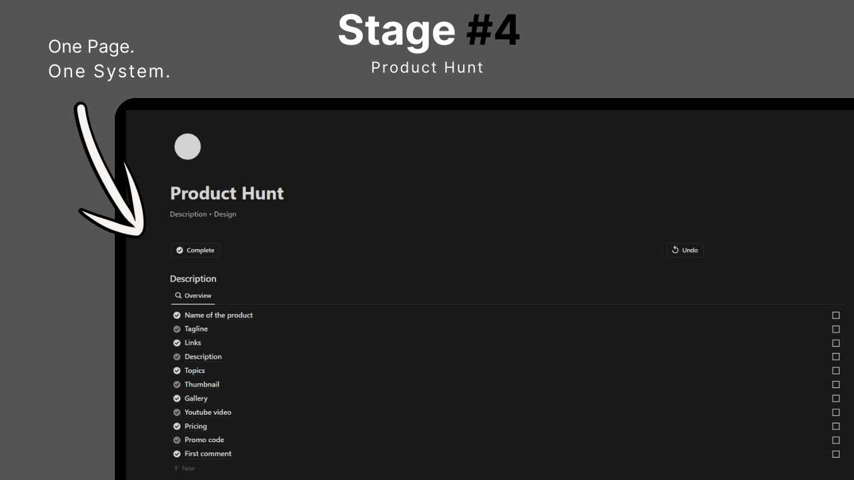Tick the checkbox in the Tagline row
The width and height of the screenshot is (854, 480).
point(835,329)
